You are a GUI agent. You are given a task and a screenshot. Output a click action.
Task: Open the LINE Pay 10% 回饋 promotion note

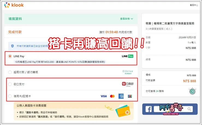tap(60, 62)
